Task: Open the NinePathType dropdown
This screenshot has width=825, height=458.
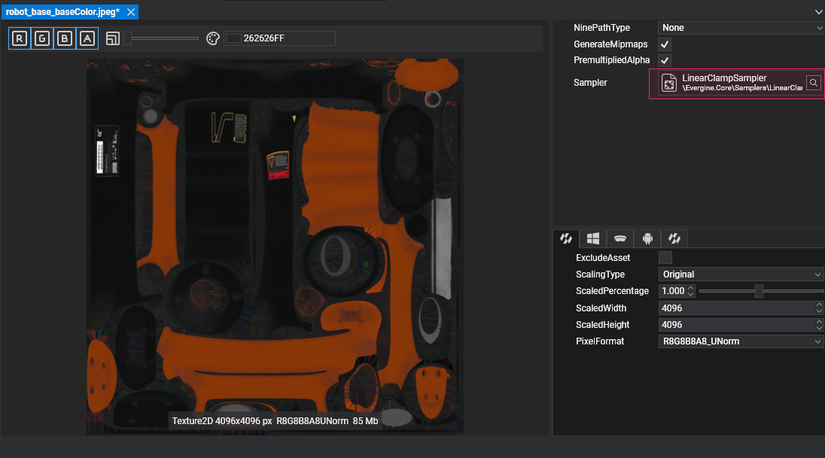Action: pyautogui.click(x=741, y=28)
